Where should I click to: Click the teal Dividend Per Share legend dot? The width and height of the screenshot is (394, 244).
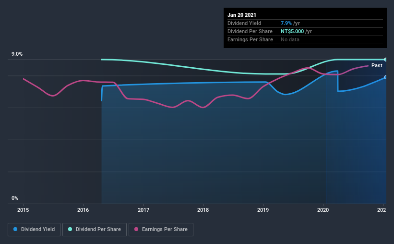[x=70, y=229]
